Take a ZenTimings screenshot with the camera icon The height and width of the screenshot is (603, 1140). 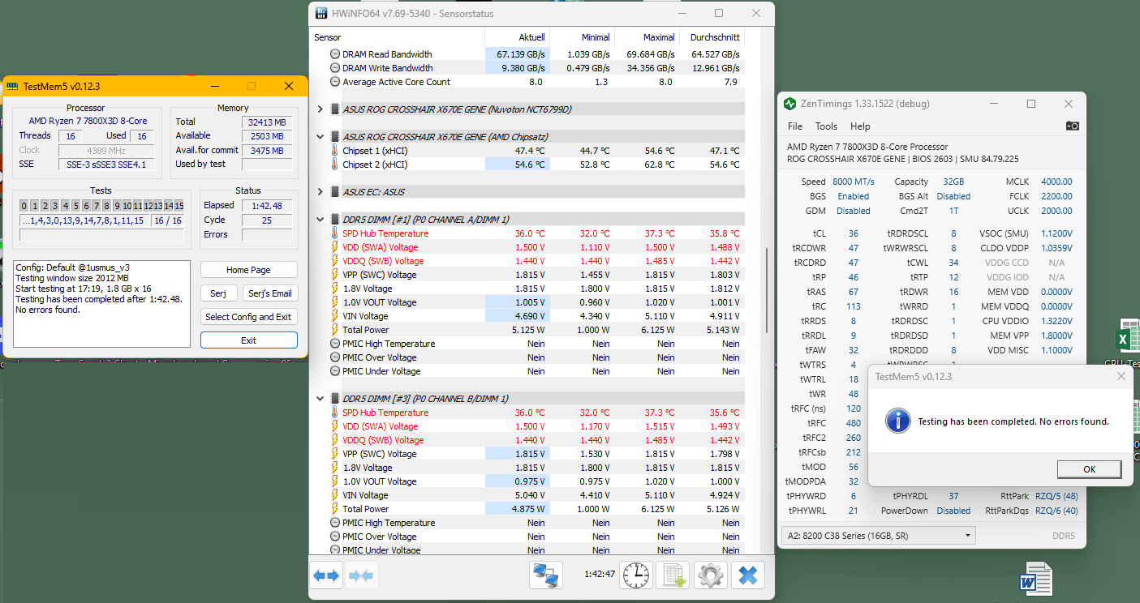point(1073,126)
